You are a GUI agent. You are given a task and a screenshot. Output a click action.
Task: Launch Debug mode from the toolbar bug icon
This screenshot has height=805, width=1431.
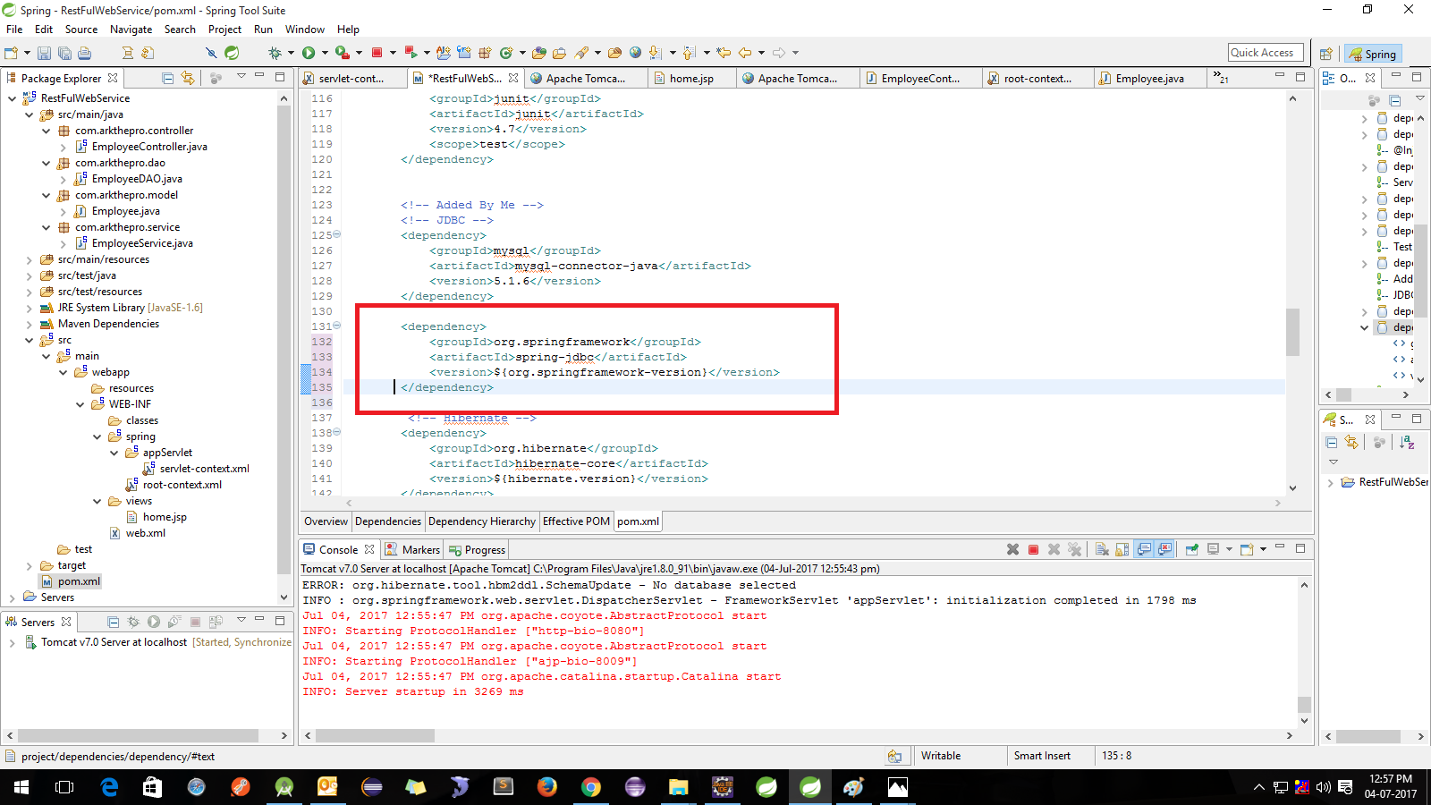click(275, 52)
